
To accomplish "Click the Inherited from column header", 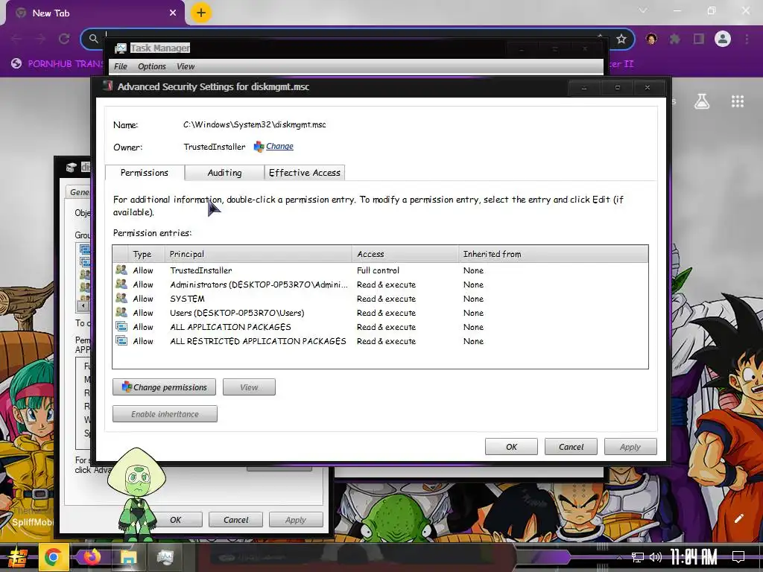I will click(x=553, y=254).
